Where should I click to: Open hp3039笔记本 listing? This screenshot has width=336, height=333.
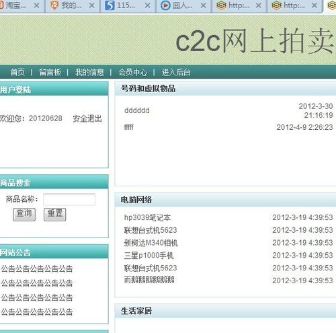click(147, 217)
